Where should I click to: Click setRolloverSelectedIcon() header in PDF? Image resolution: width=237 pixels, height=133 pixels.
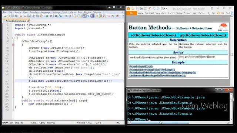pyautogui.click(x=153, y=35)
